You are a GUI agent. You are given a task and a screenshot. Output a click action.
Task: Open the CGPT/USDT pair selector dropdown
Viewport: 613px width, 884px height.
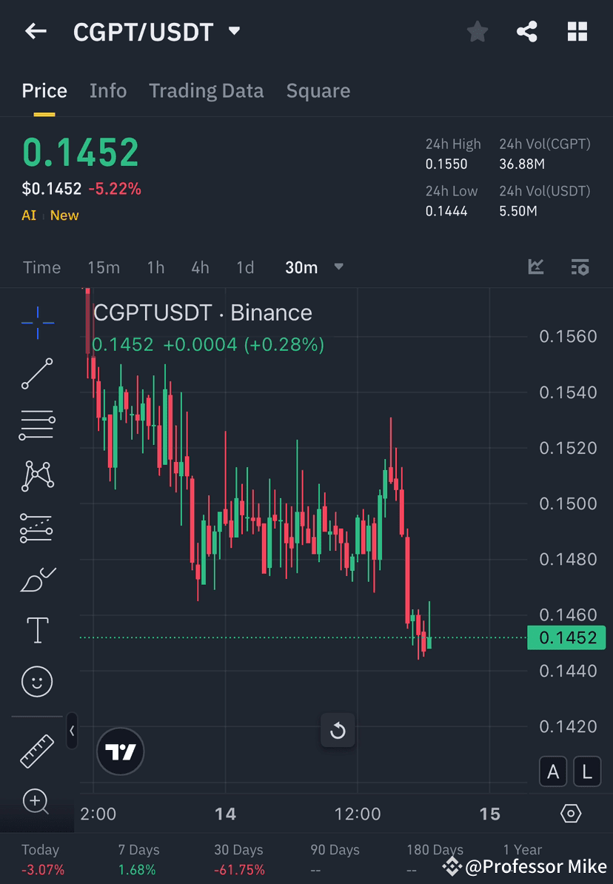point(233,31)
